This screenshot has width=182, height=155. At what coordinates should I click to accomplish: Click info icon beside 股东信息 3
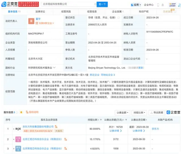(x=17, y=112)
